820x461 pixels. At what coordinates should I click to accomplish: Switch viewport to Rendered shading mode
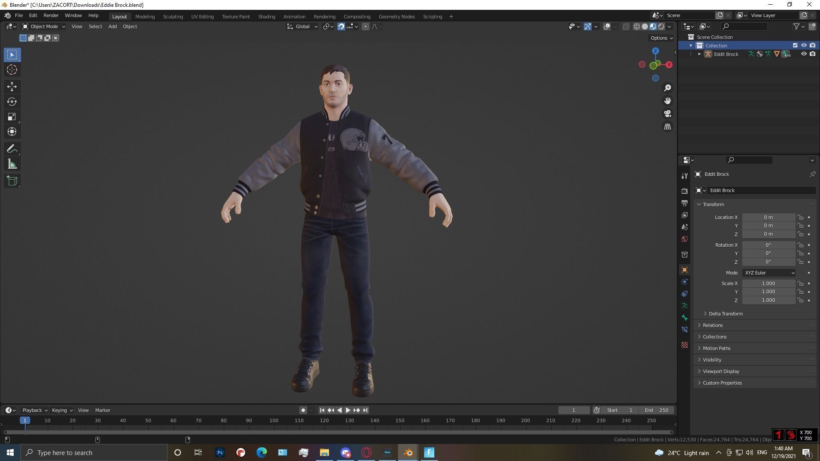(662, 26)
